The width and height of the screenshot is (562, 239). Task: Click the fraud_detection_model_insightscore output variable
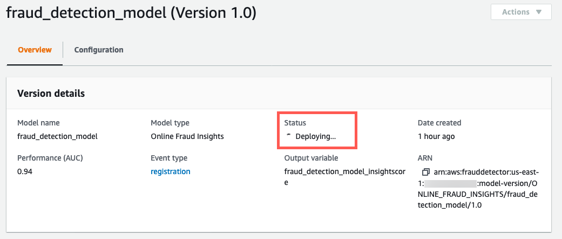click(345, 177)
